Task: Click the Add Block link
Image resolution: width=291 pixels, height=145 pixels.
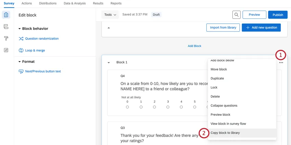Action: (194, 46)
